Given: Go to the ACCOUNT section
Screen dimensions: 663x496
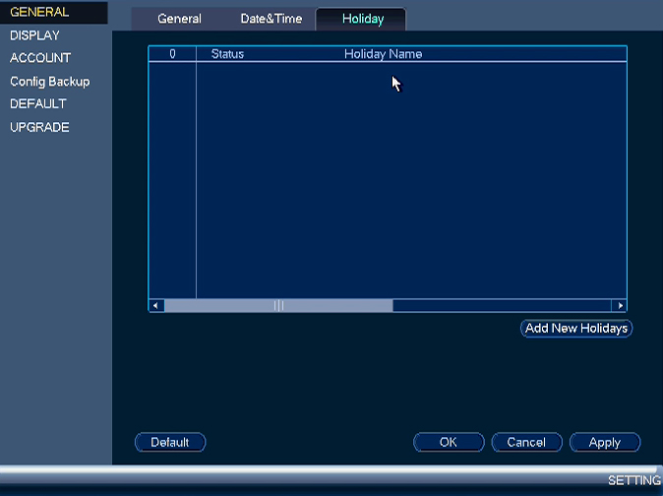Looking at the screenshot, I should click(40, 58).
